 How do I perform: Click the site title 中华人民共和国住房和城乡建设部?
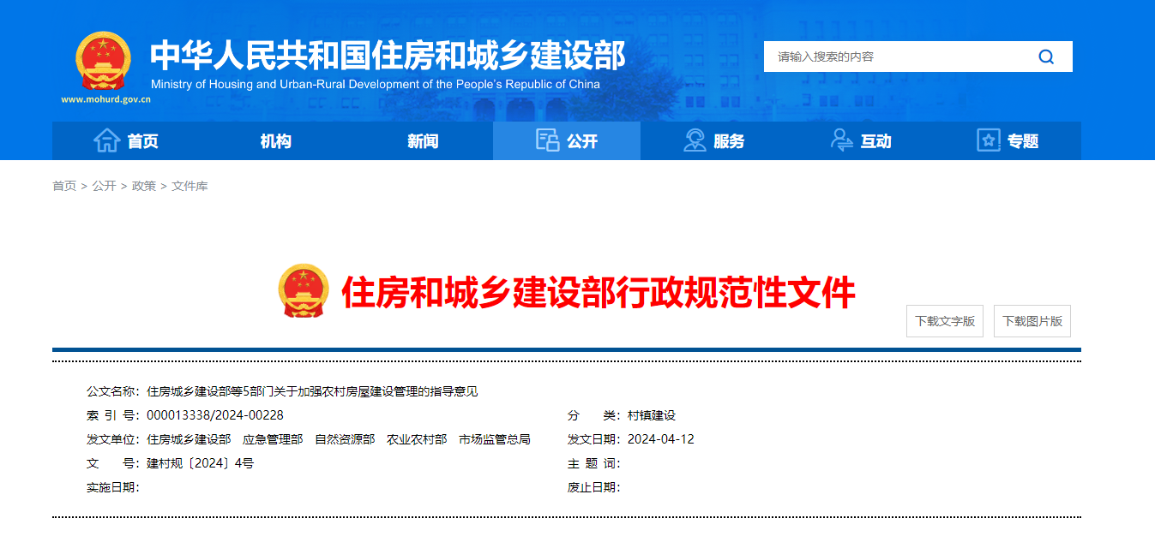tap(388, 55)
